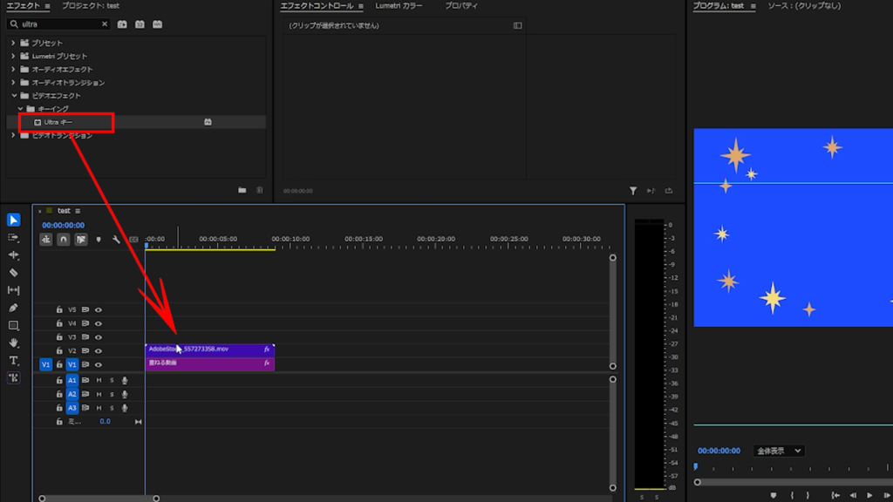Add a marker in the timeline
This screenshot has height=502, width=893.
pos(99,240)
